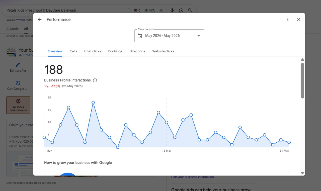Close the Performance dialog

tap(299, 20)
